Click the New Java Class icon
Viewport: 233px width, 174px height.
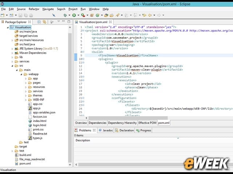[98, 15]
